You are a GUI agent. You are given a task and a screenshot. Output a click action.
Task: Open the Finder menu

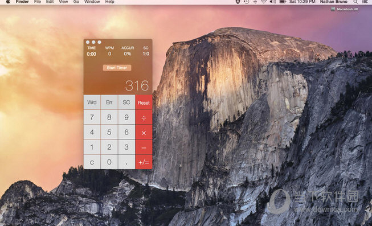(22, 2)
